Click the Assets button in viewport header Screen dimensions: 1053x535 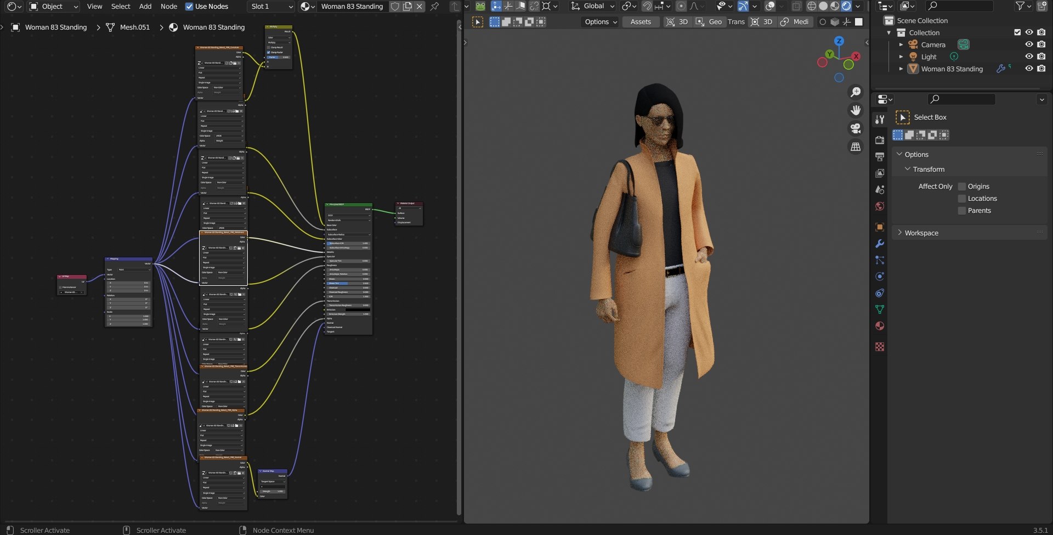pyautogui.click(x=641, y=22)
